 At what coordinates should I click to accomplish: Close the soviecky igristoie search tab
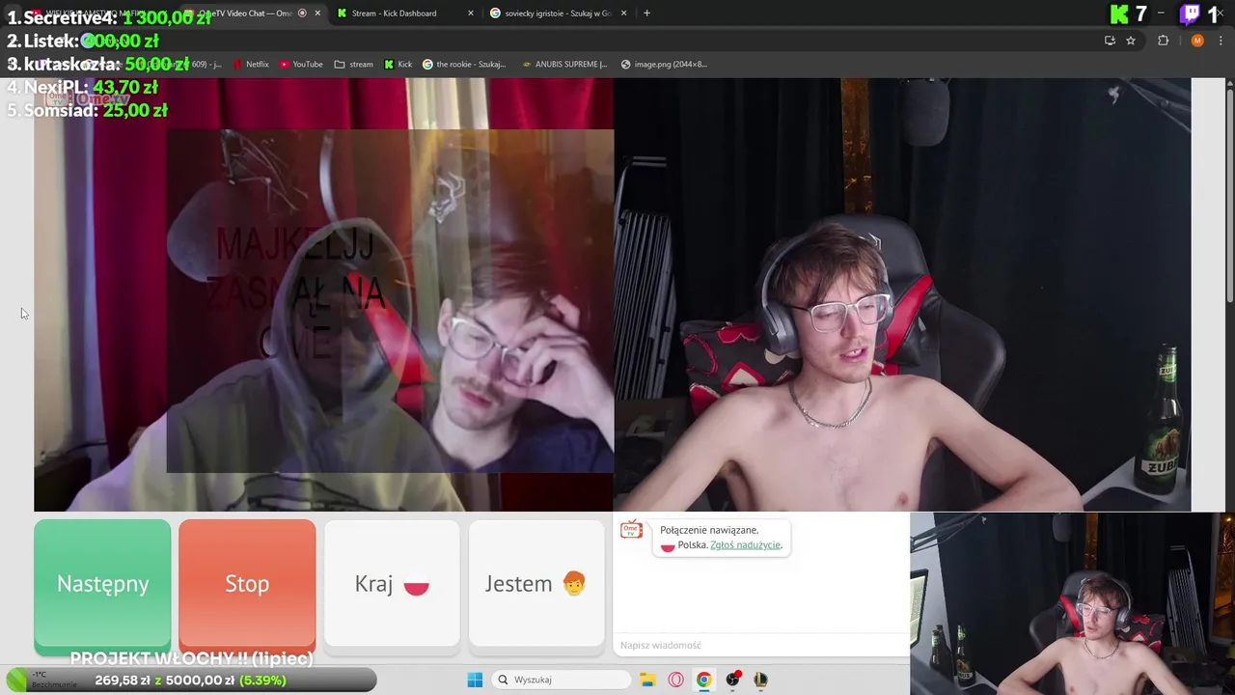tap(624, 14)
